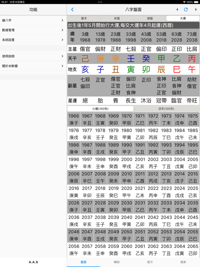The image size is (200, 267).
Task: Open 論八字 menu row
Action: 33,20
